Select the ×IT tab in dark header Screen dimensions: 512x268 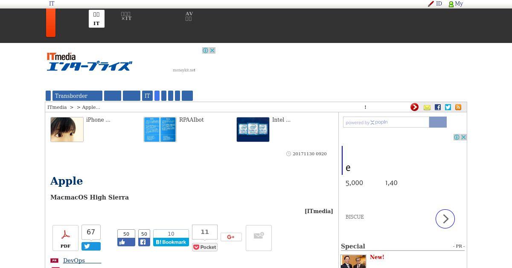pyautogui.click(x=126, y=17)
